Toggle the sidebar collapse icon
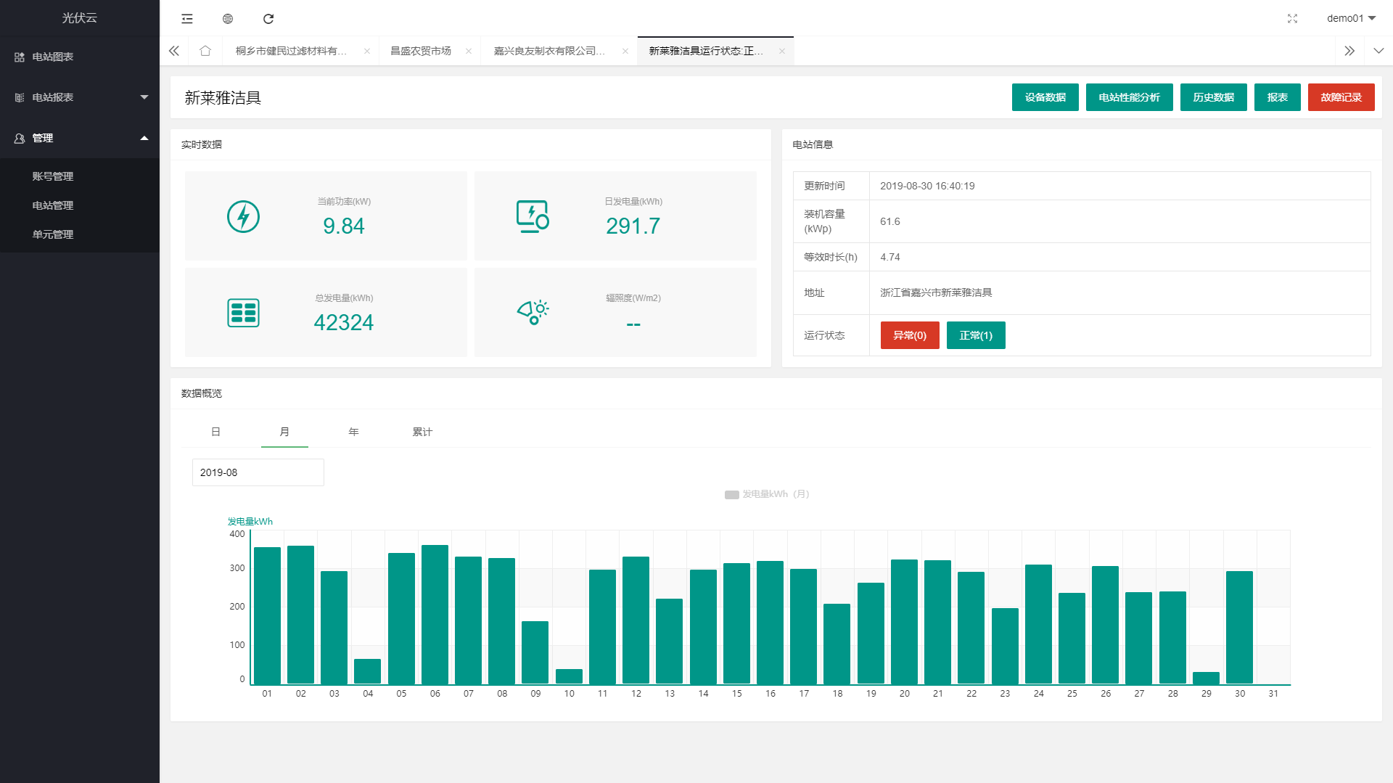 187,19
